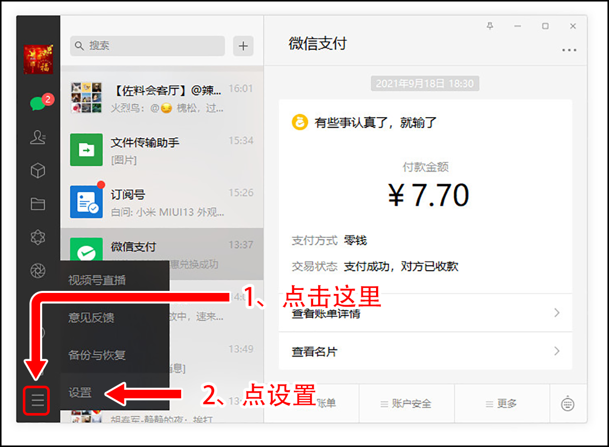Click the payment amount ¥7.70
This screenshot has height=447, width=609.
tap(429, 195)
